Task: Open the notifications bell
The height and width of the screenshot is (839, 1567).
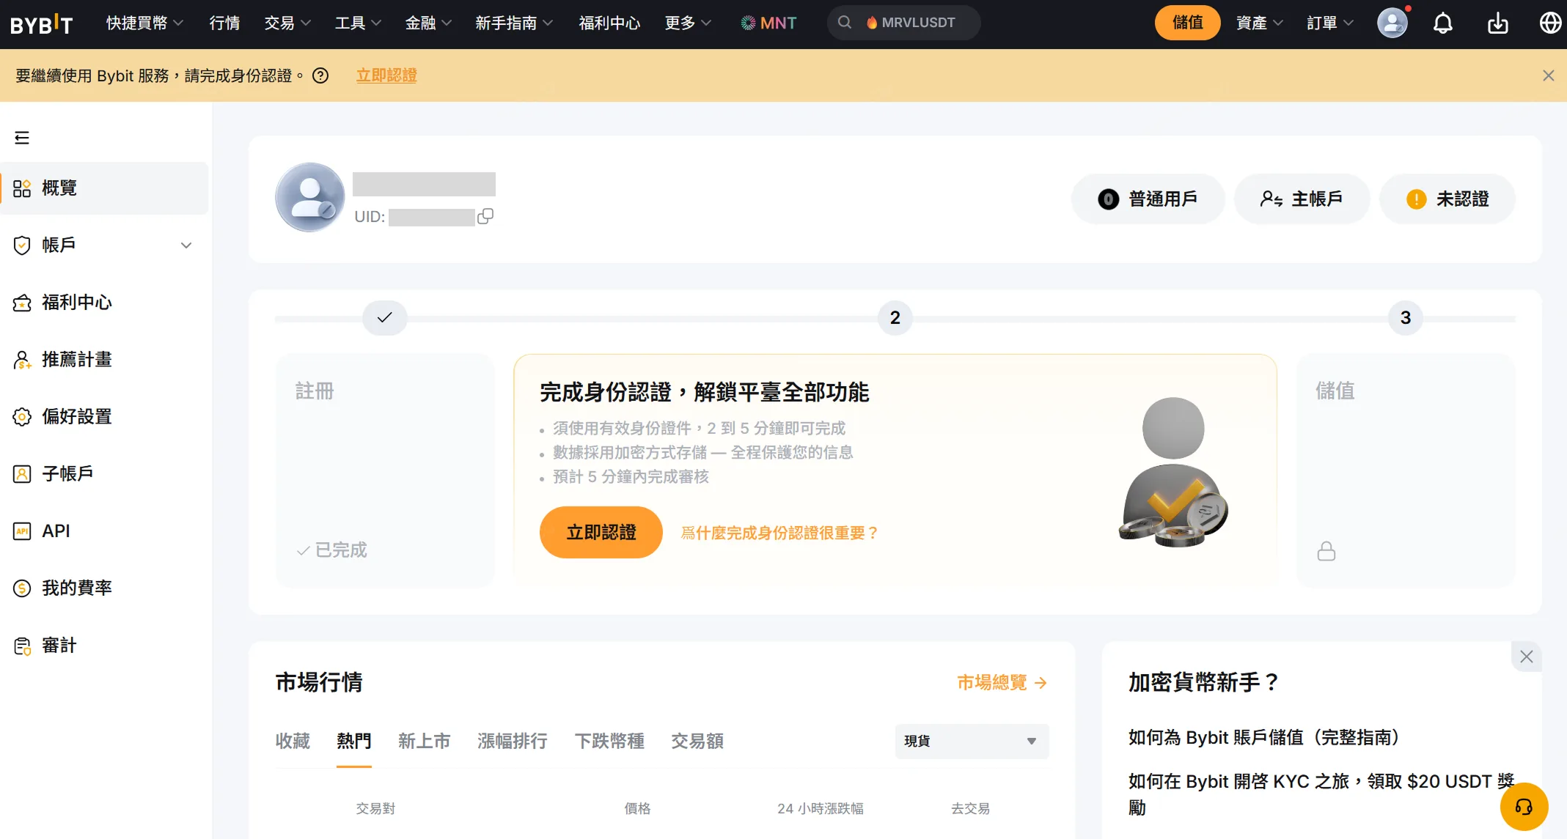Action: coord(1442,23)
